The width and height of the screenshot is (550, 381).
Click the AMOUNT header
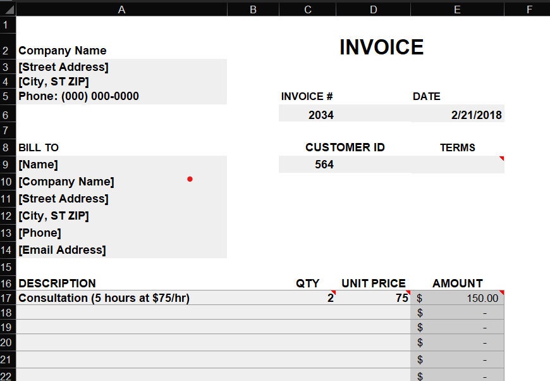point(458,283)
